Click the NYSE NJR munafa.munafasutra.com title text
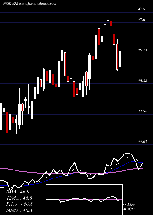Viewport: 153px width, 215px height. point(30,4)
